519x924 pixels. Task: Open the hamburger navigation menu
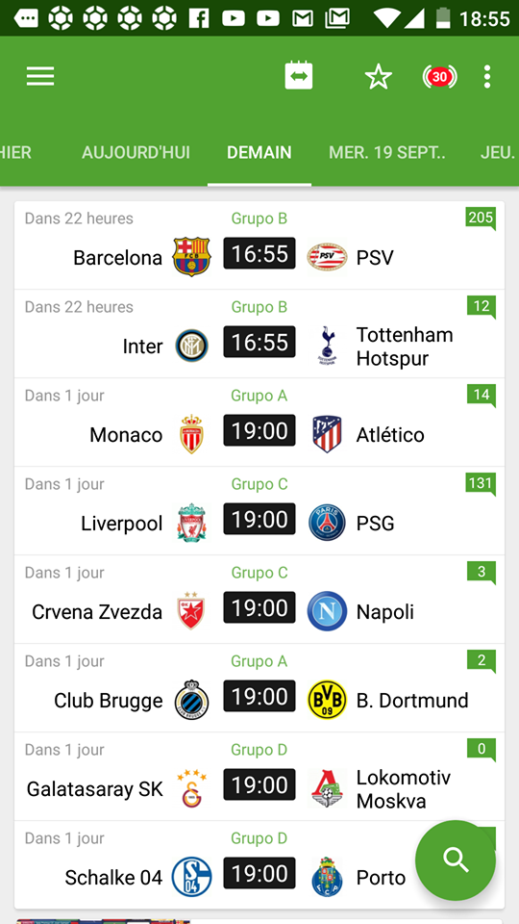[40, 77]
